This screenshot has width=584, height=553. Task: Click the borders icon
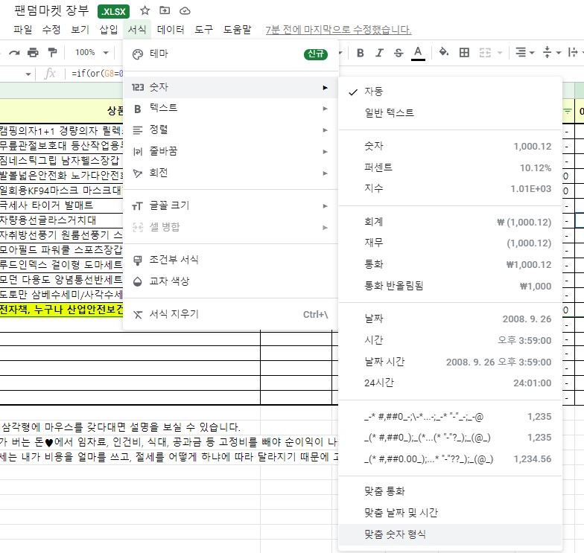[464, 52]
